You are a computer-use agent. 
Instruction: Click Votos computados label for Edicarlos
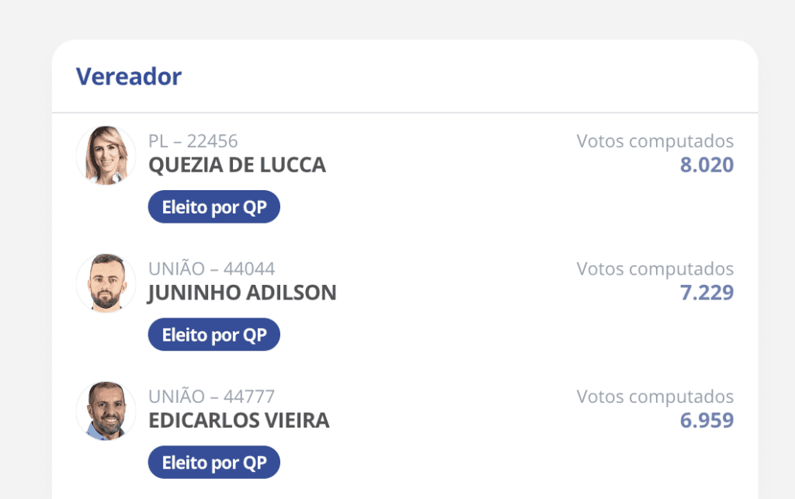tap(655, 397)
